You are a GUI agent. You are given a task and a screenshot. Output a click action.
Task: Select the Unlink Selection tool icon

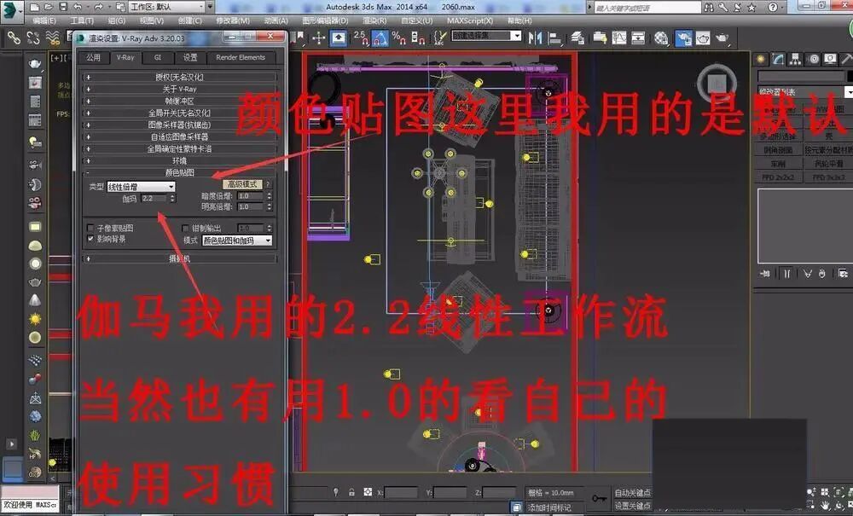33,38
